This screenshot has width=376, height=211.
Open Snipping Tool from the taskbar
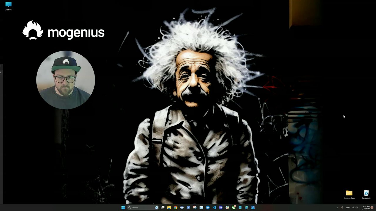[195, 207]
